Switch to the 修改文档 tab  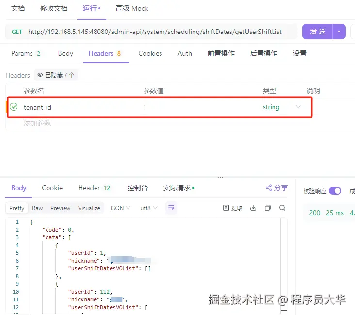point(54,9)
